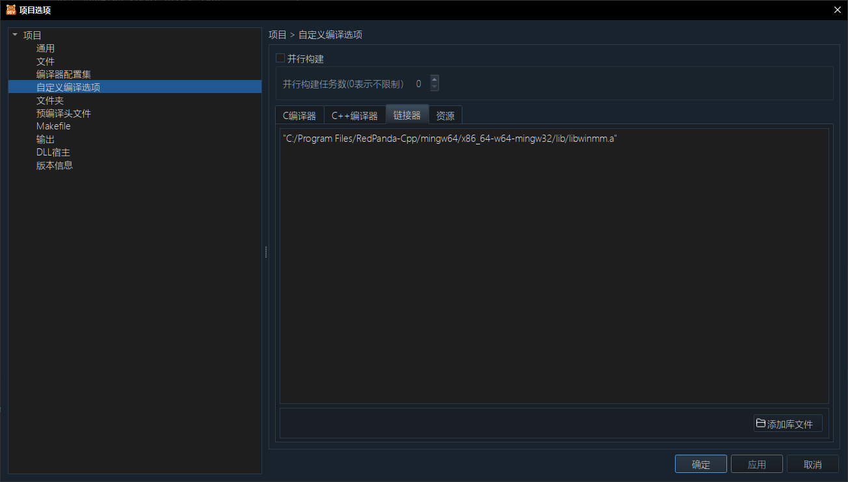The width and height of the screenshot is (848, 482).
Task: Select 预编译头文件 in the tree
Action: 64,113
